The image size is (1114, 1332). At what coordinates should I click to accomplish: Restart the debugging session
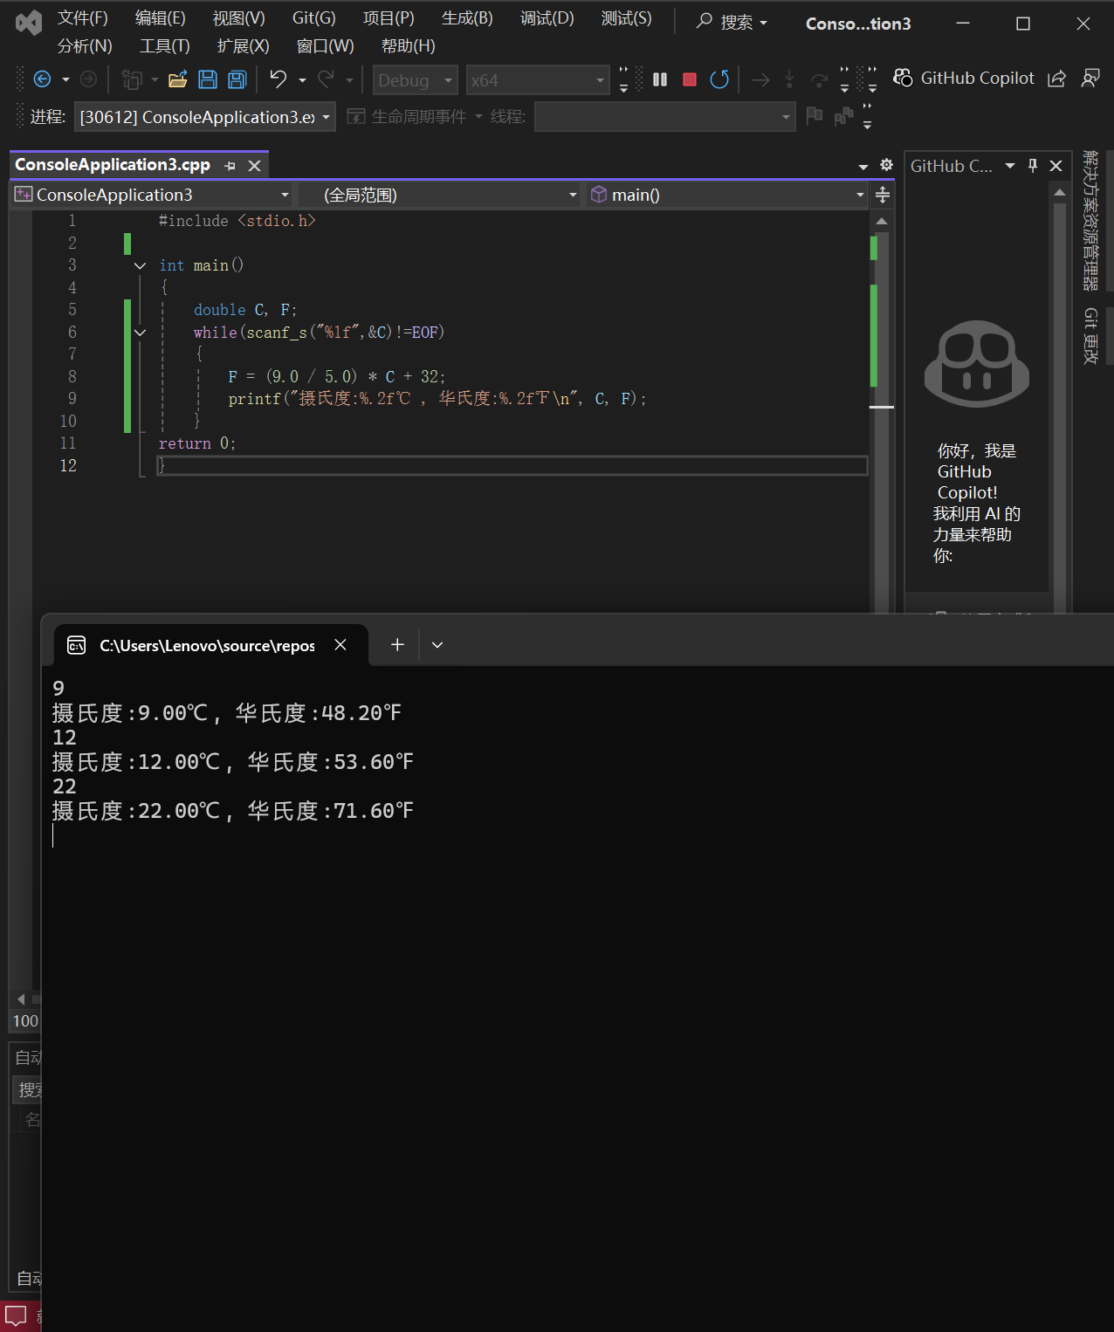pyautogui.click(x=719, y=79)
